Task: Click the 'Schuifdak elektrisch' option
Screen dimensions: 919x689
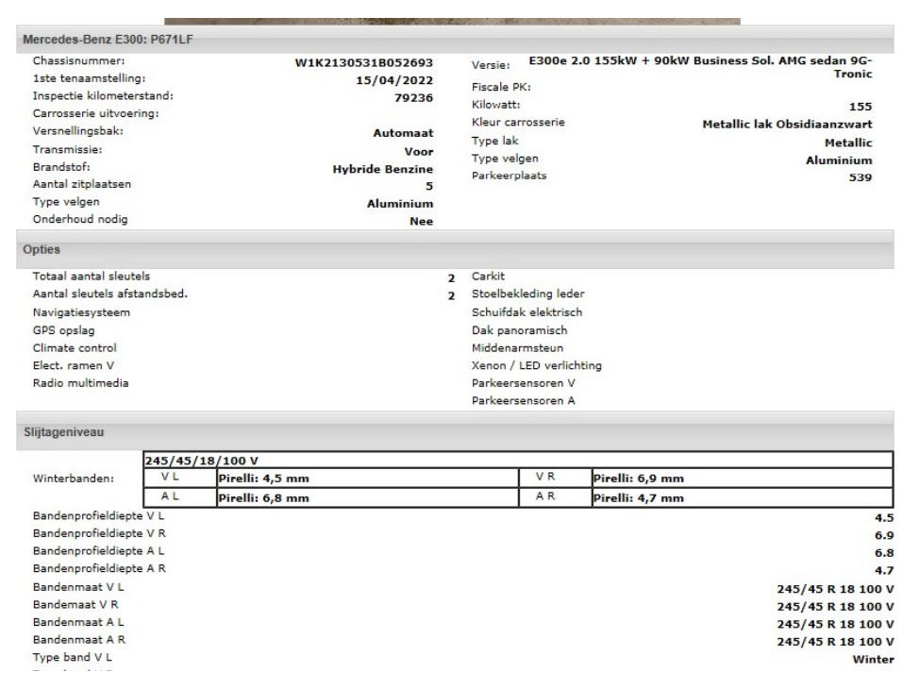Action: tap(526, 312)
